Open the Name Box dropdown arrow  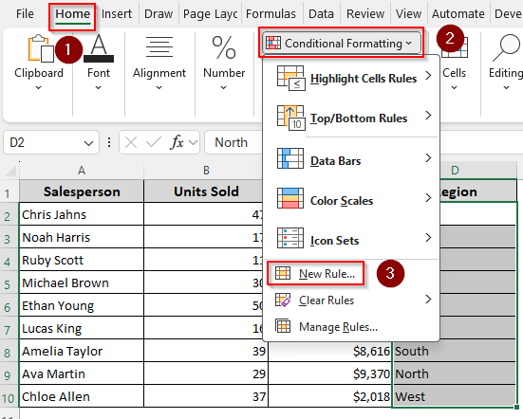88,143
